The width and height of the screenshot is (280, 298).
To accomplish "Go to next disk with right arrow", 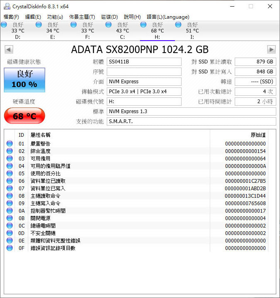I will (271, 50).
